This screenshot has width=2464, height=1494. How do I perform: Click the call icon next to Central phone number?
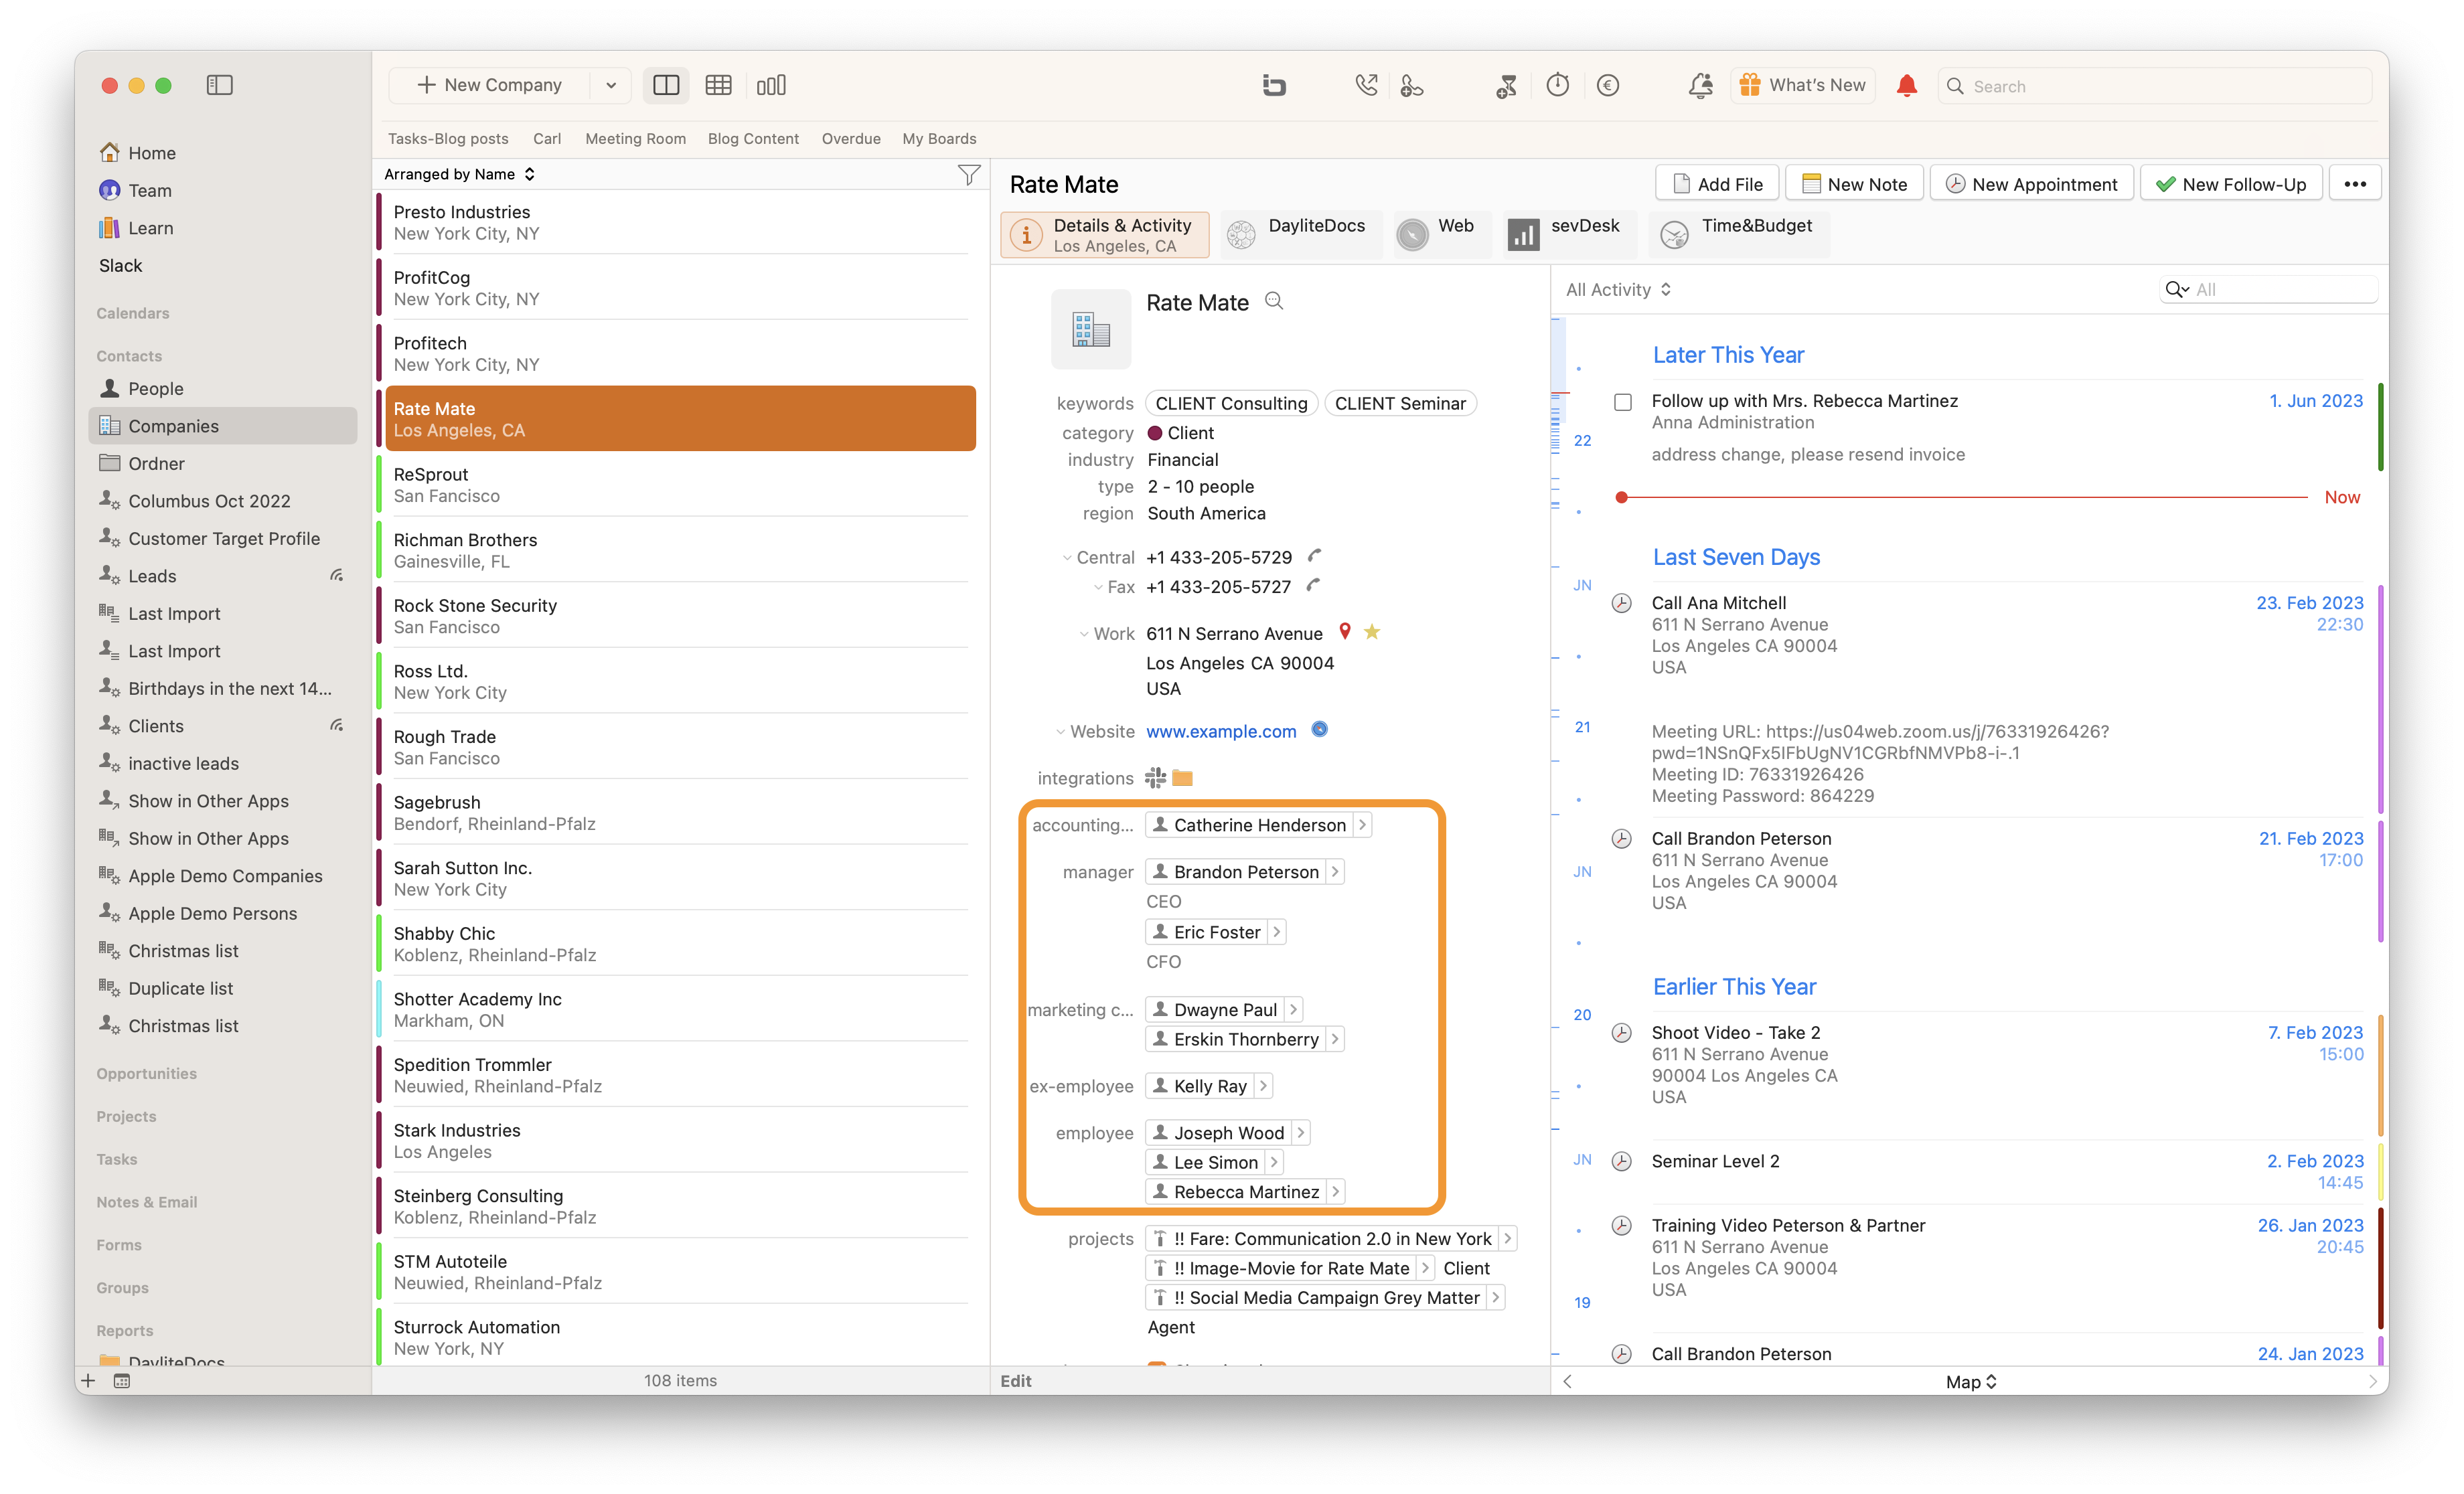tap(1315, 556)
